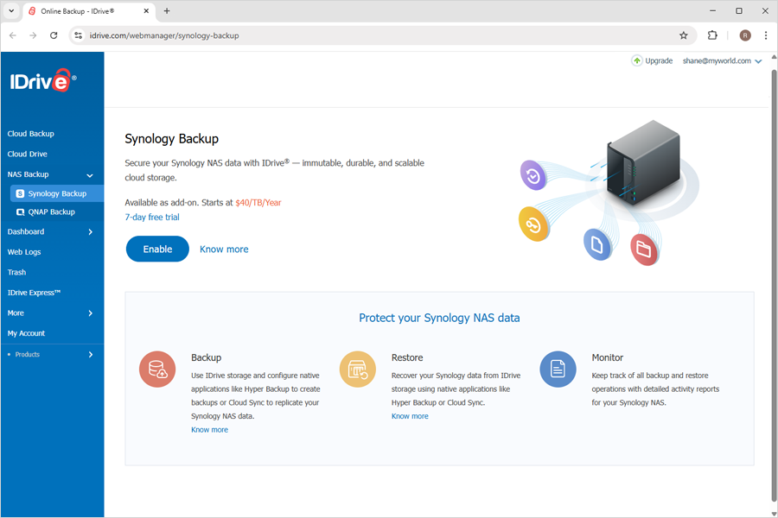The width and height of the screenshot is (778, 518).
Task: Click the purple backup-check bubble in illustration
Action: click(532, 175)
